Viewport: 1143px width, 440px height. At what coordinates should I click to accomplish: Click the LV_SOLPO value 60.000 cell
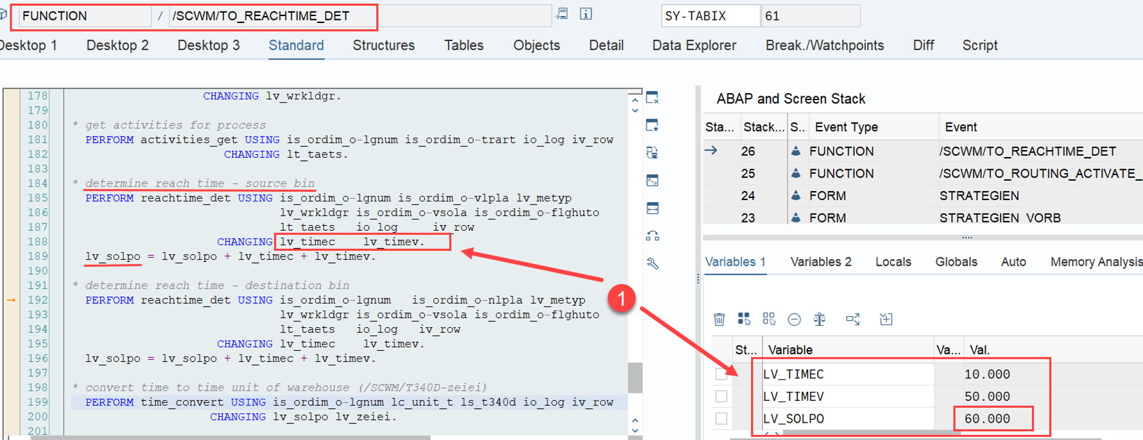tap(987, 418)
